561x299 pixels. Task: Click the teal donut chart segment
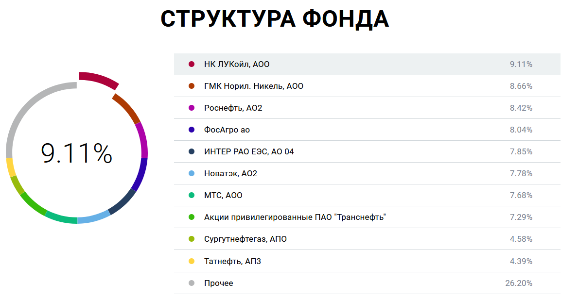(61, 217)
